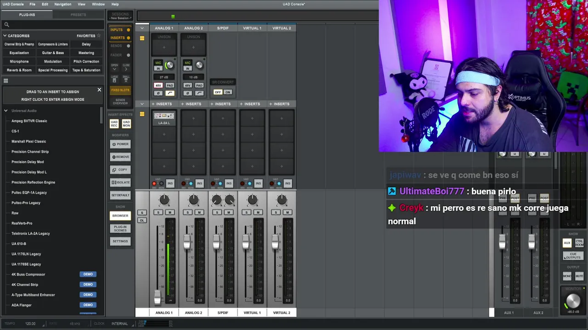Toggle 48V phantom power on Analog 1
The width and height of the screenshot is (588, 330).
(x=158, y=86)
